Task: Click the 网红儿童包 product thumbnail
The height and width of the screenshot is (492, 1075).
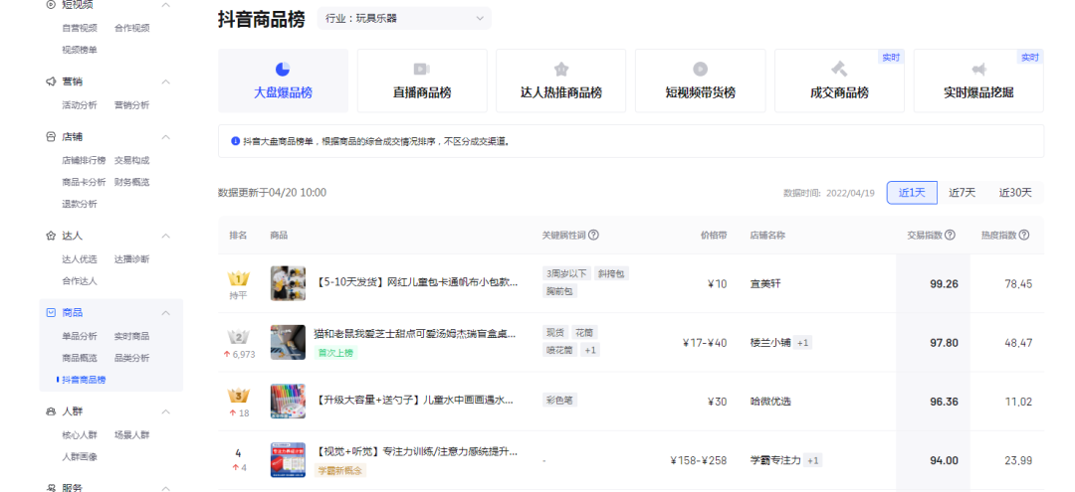Action: (288, 283)
